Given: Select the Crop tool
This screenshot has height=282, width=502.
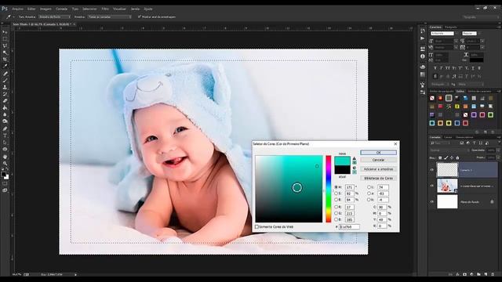Looking at the screenshot, I should coord(5,60).
